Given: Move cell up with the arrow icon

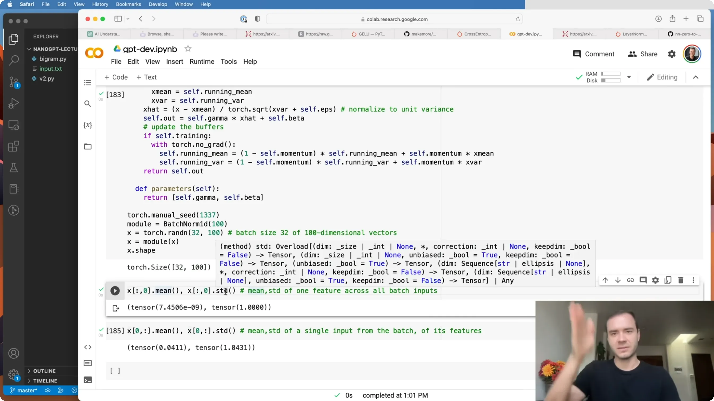Looking at the screenshot, I should pyautogui.click(x=605, y=280).
